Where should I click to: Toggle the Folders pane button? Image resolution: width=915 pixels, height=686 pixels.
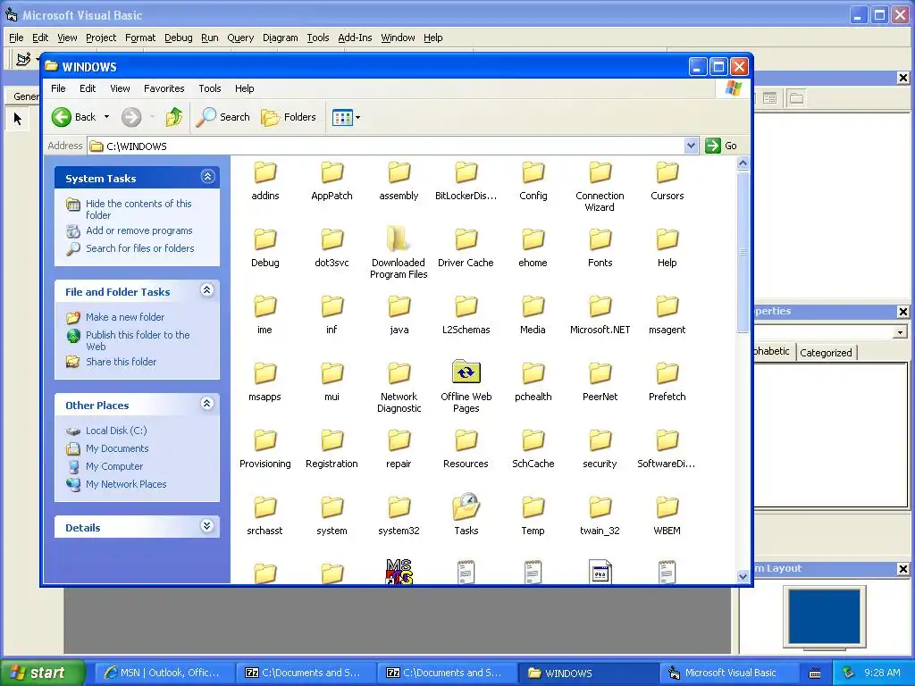(289, 117)
